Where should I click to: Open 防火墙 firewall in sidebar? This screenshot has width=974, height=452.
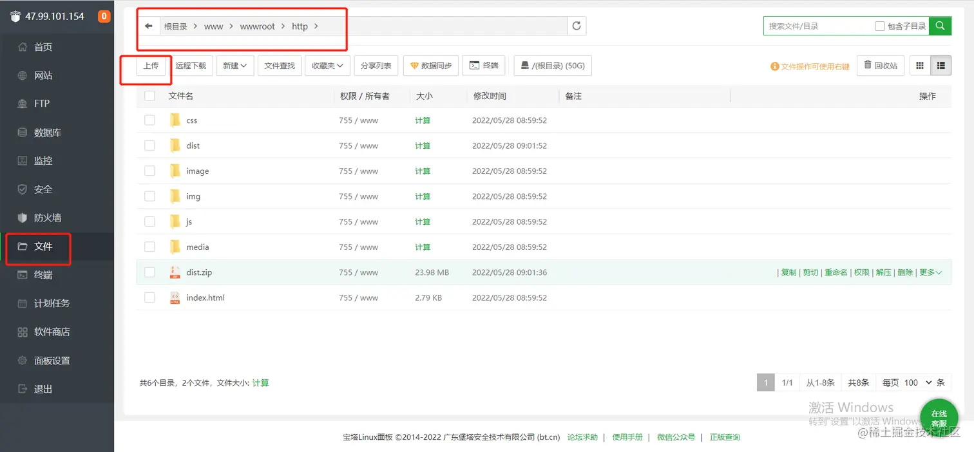[48, 218]
